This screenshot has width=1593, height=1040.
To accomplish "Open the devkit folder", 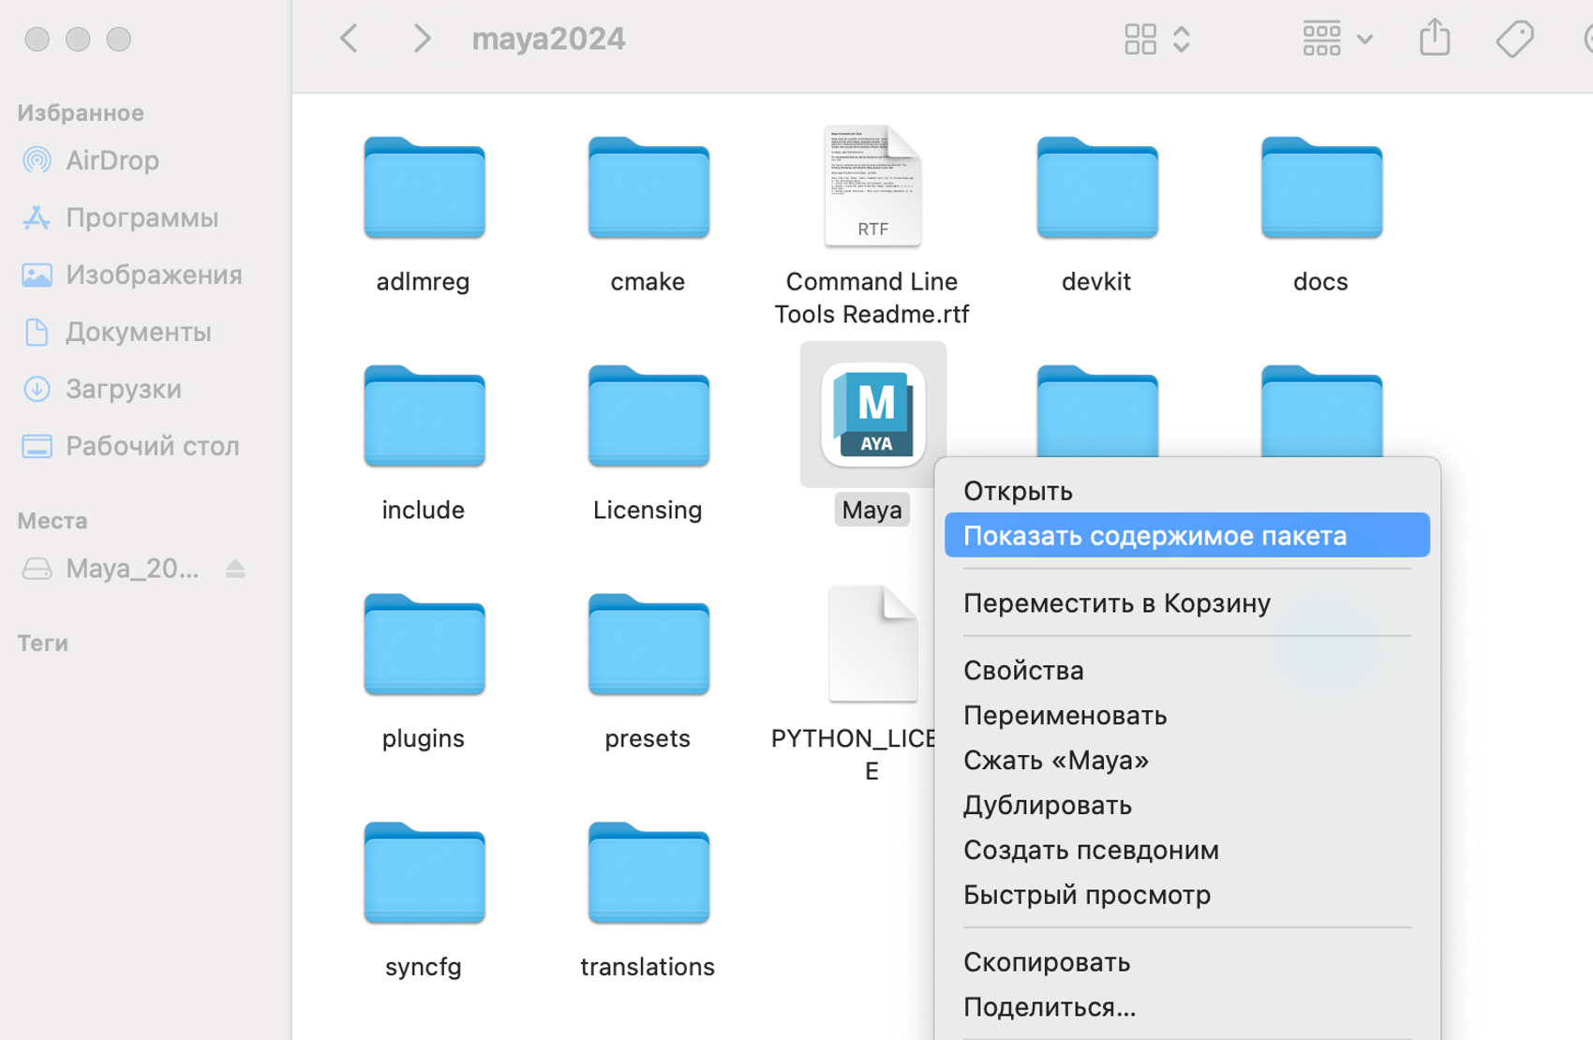I will [x=1095, y=187].
